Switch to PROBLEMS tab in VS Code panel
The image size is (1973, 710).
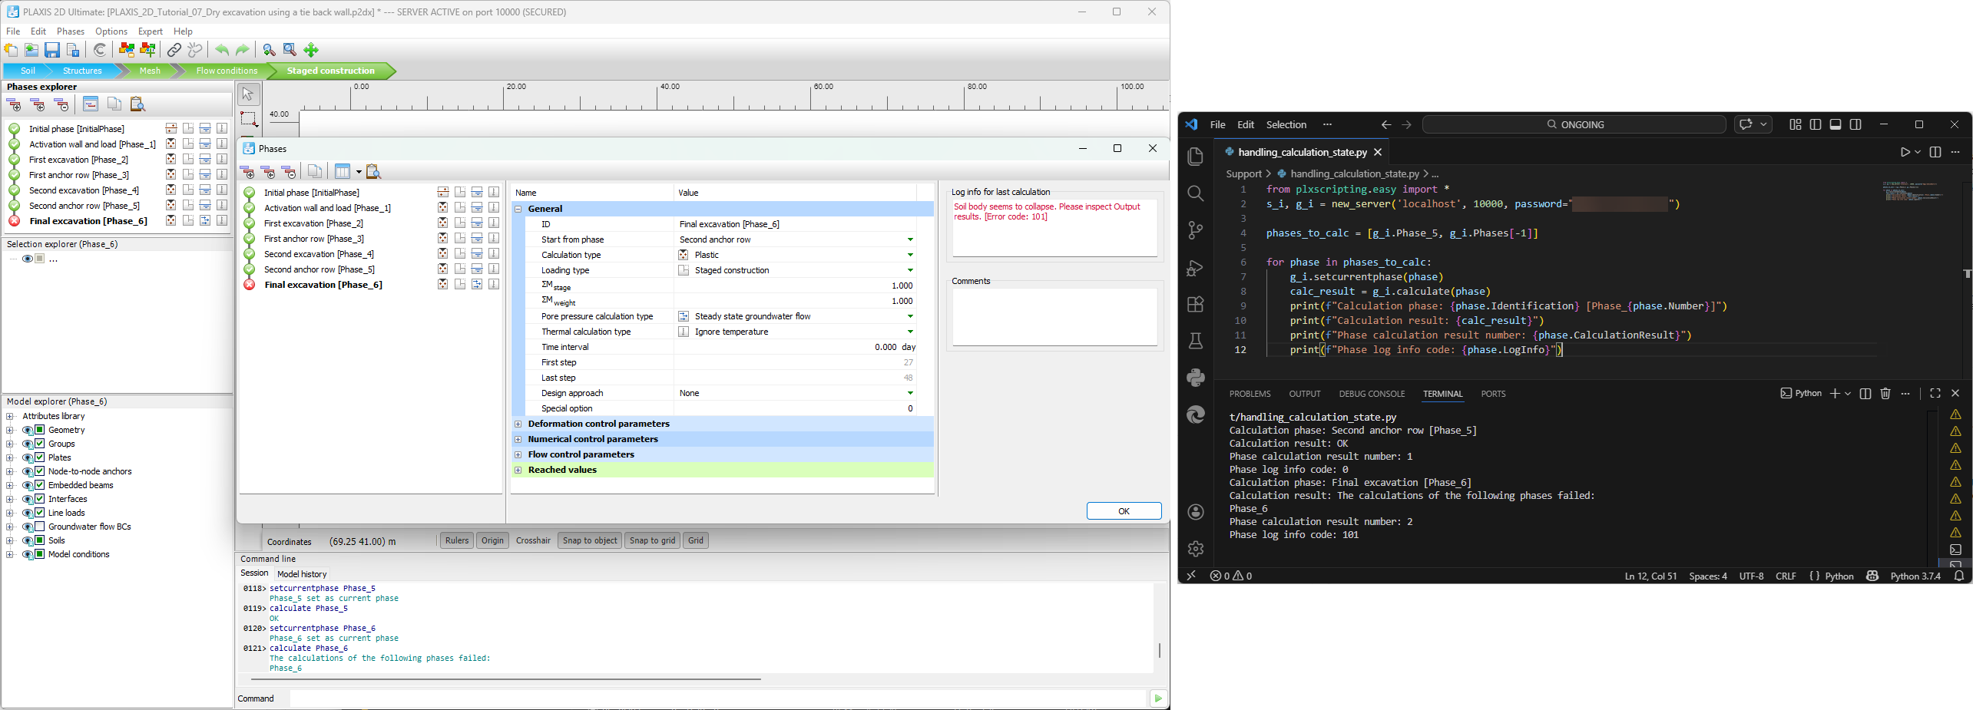tap(1250, 394)
